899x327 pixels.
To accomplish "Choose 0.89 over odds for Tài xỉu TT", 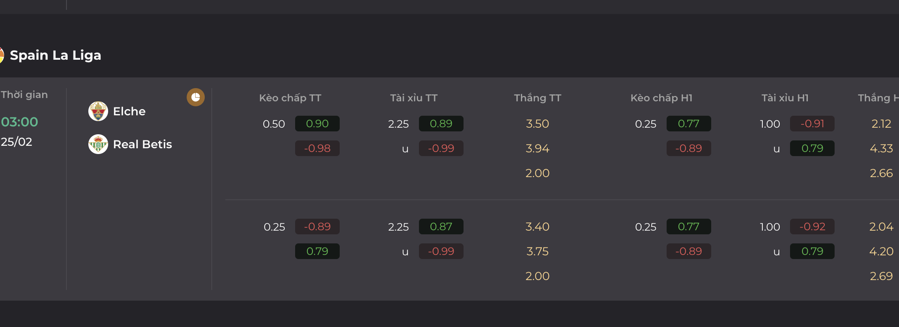I will pos(441,124).
